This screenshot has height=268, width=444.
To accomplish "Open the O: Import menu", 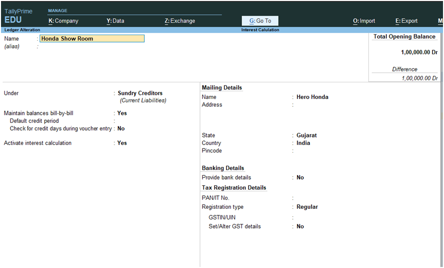I will click(x=364, y=21).
